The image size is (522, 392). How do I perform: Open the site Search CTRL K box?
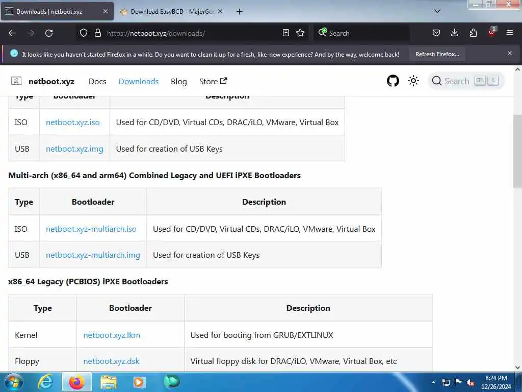click(466, 81)
